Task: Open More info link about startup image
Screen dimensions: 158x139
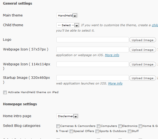Action: [115, 83]
